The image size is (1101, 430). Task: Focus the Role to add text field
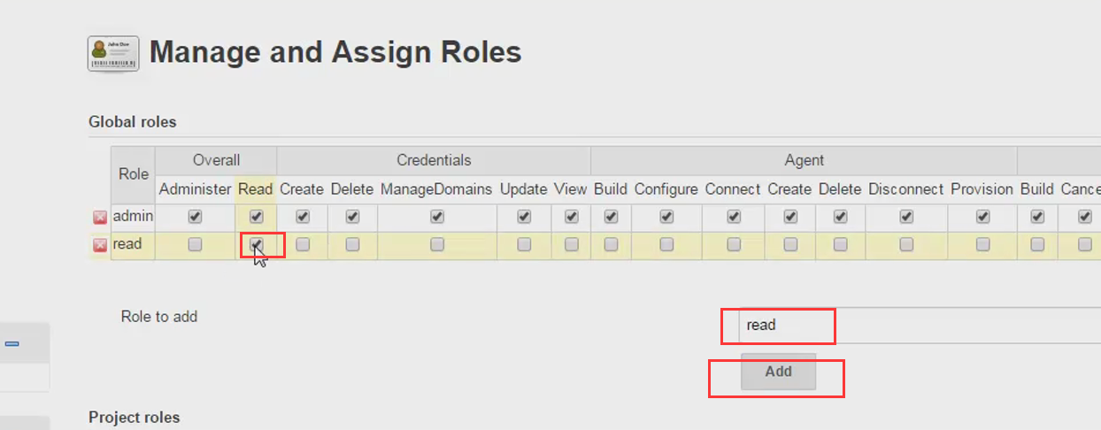click(x=920, y=325)
